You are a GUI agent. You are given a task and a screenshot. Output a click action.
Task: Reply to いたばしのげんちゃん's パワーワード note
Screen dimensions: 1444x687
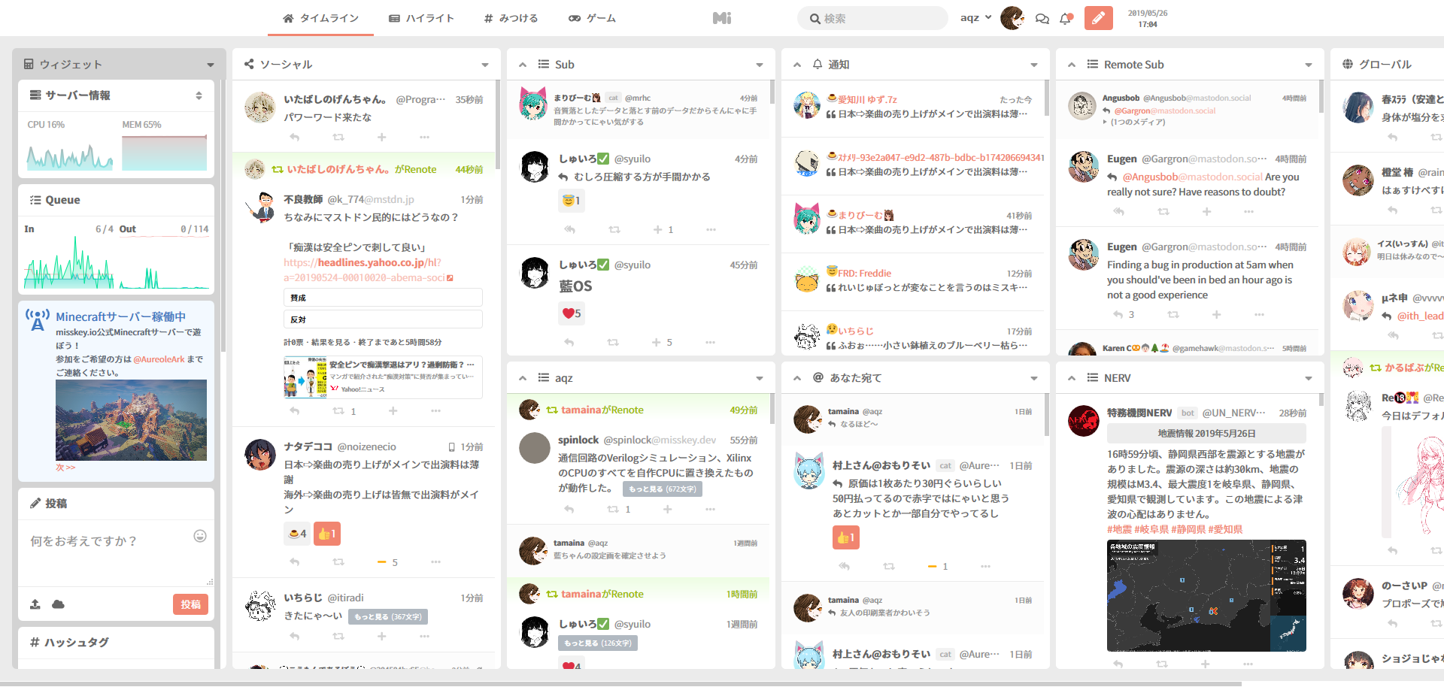click(x=295, y=137)
